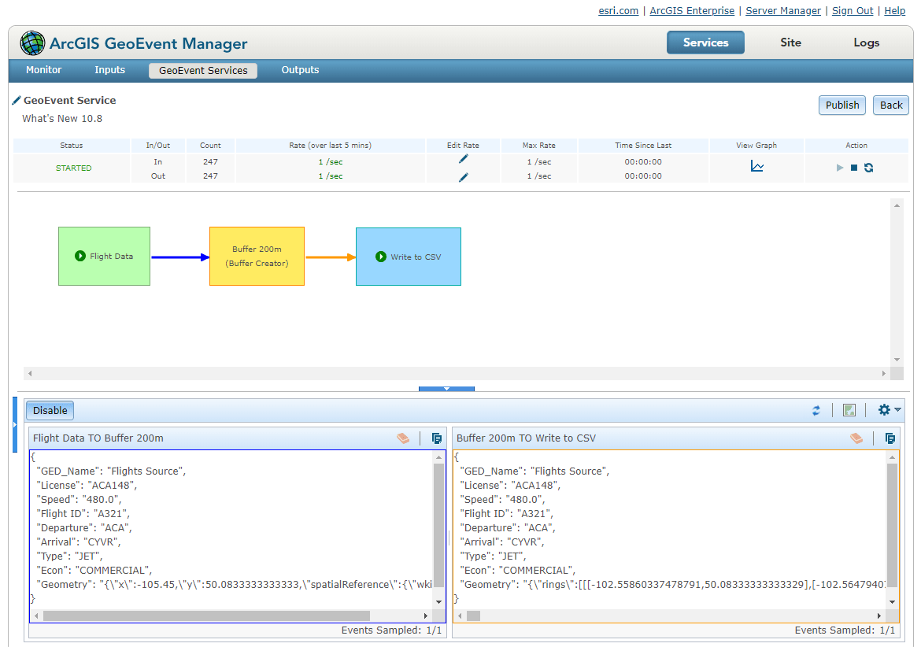This screenshot has width=921, height=647.
Task: Click canvas horizontal scrollbar left arrow
Action: 30,373
